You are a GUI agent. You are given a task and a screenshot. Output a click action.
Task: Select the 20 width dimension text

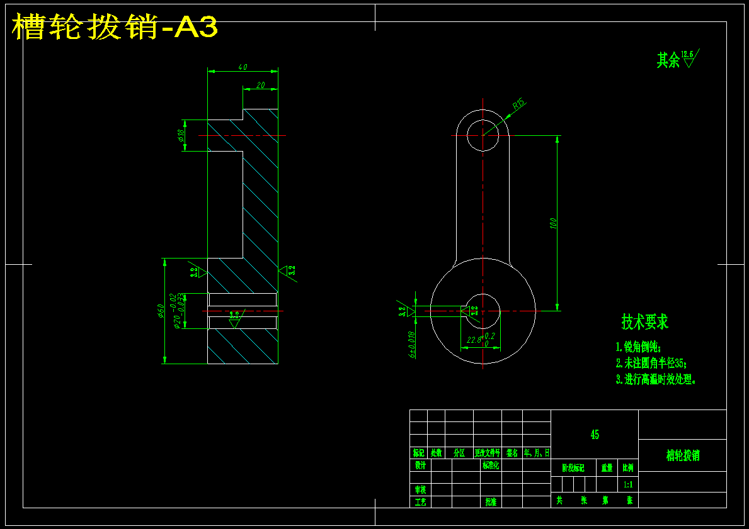click(x=260, y=85)
